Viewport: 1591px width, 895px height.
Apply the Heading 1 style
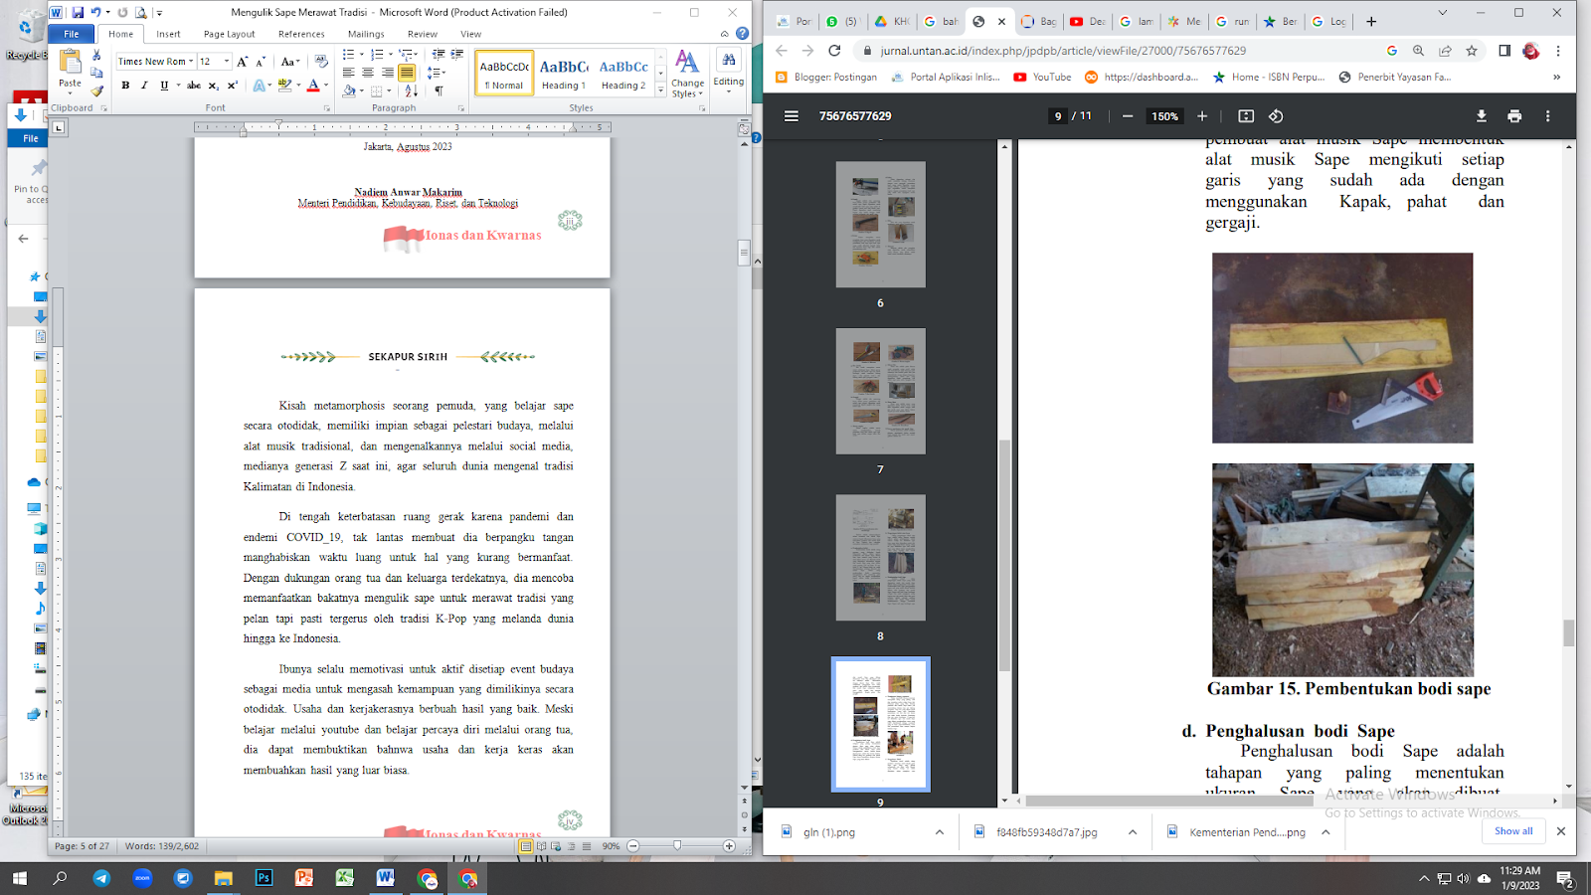(x=564, y=74)
